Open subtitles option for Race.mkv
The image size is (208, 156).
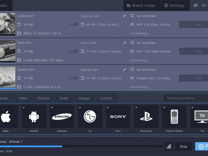coord(143,43)
